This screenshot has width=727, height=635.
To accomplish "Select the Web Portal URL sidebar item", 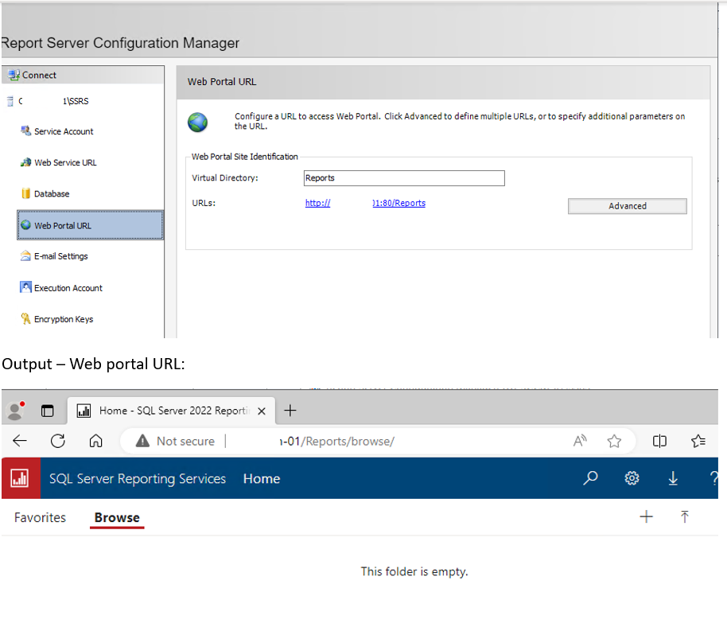I will 90,225.
